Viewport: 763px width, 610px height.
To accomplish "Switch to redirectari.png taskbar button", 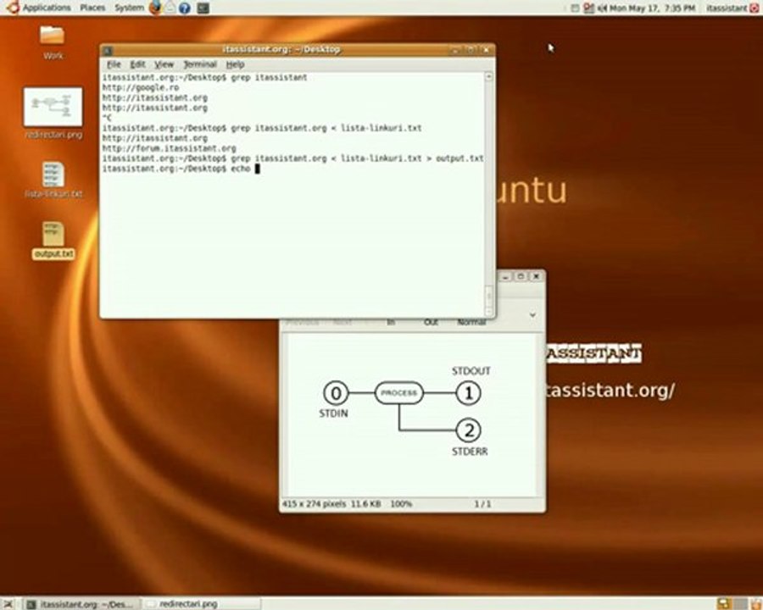I will point(201,604).
